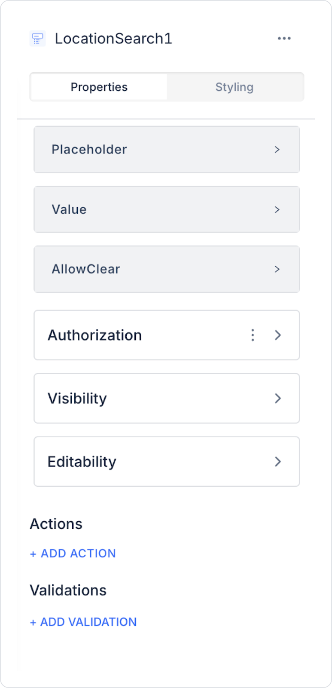Viewport: 332px width, 688px height.
Task: Expand Editability using its chevron
Action: click(278, 461)
